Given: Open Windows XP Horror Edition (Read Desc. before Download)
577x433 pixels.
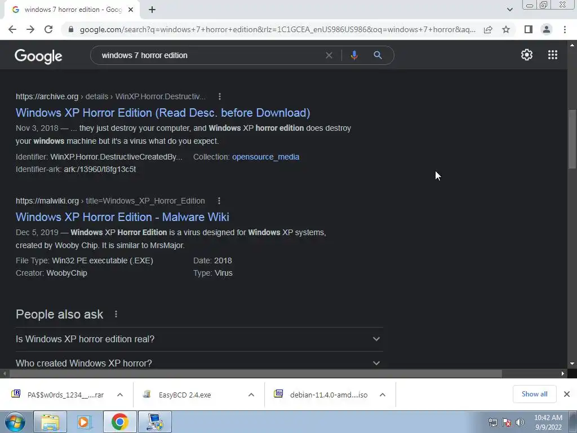Looking at the screenshot, I should point(163,113).
